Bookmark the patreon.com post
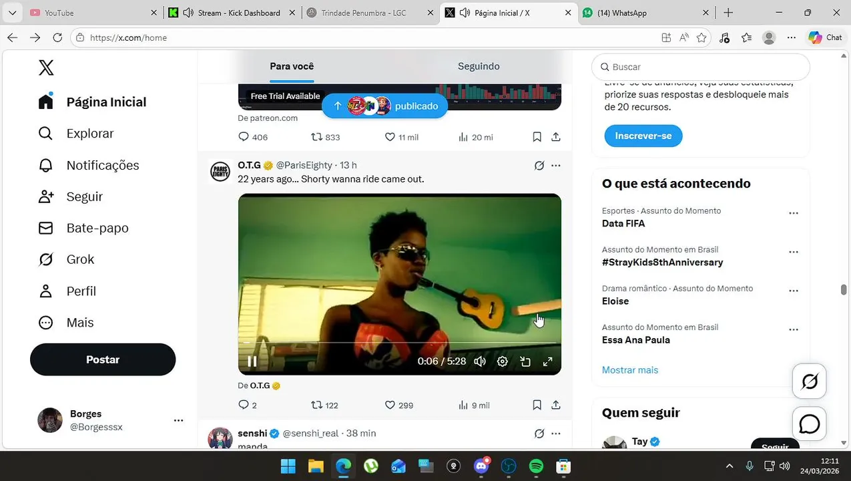Screen dimensions: 851x481 point(537,137)
